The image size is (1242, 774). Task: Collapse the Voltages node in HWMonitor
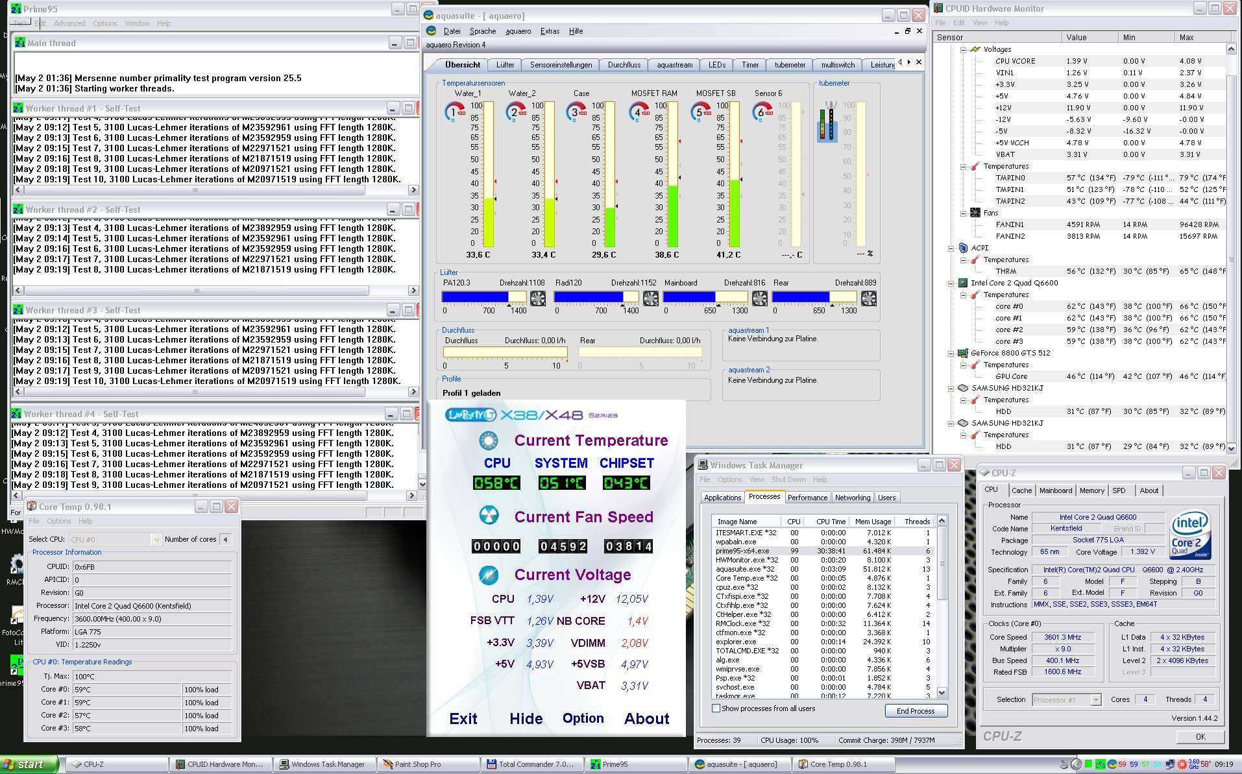964,49
